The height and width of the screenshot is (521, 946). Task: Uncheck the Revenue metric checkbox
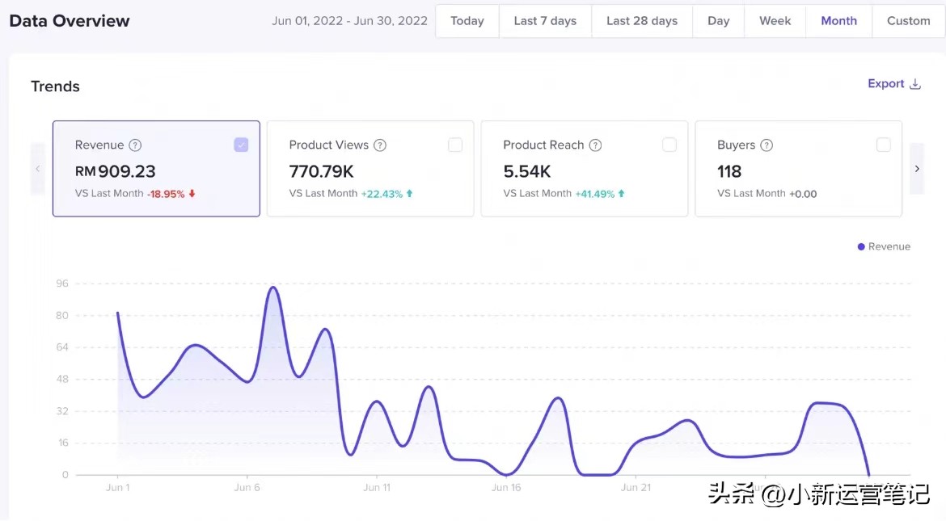click(x=241, y=145)
